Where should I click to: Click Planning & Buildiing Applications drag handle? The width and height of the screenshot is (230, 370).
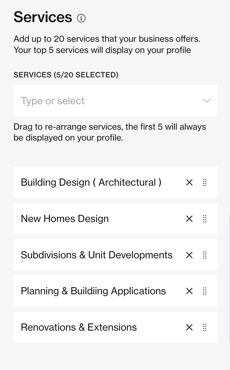205,291
